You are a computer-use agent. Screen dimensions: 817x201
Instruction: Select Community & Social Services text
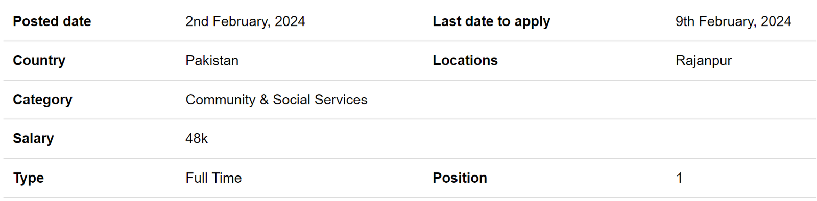(x=276, y=99)
